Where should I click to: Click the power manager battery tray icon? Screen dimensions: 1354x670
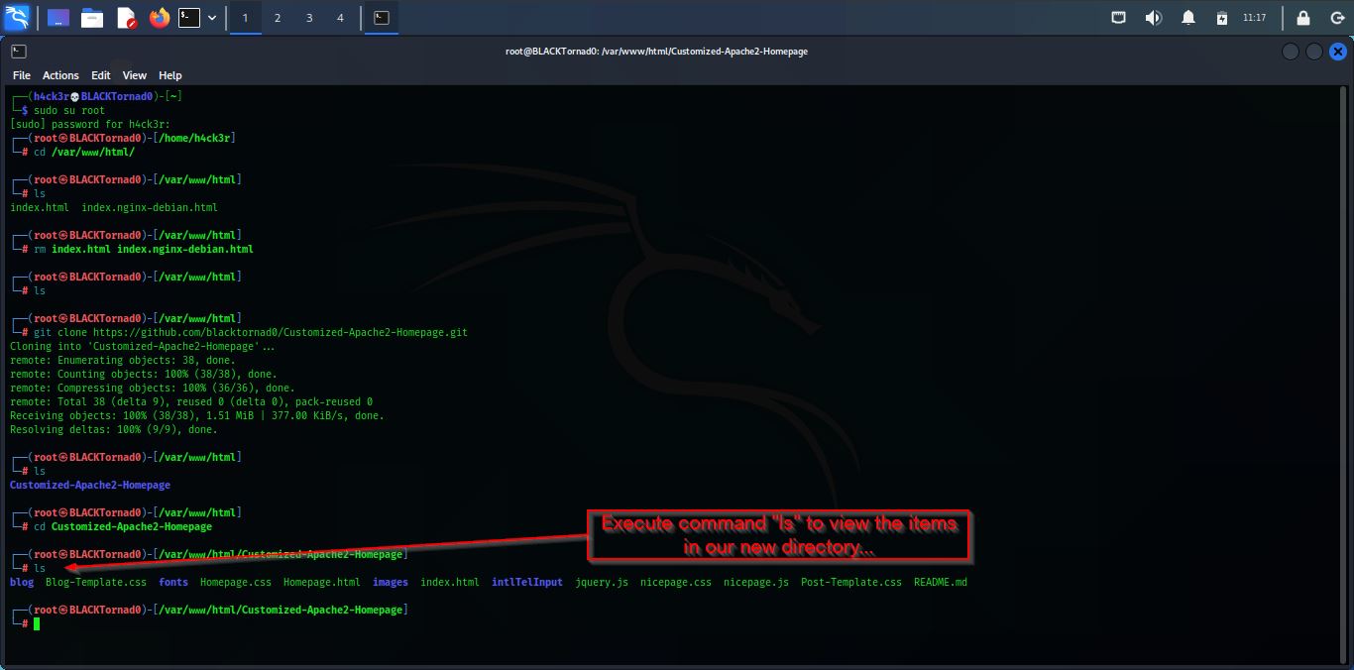pyautogui.click(x=1221, y=17)
